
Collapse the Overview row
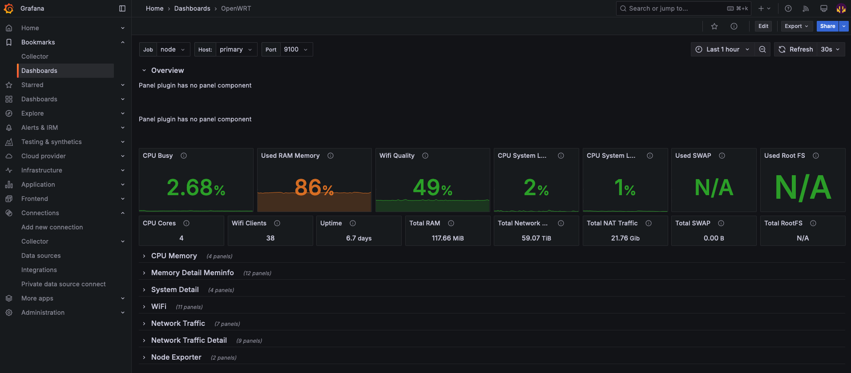[144, 70]
